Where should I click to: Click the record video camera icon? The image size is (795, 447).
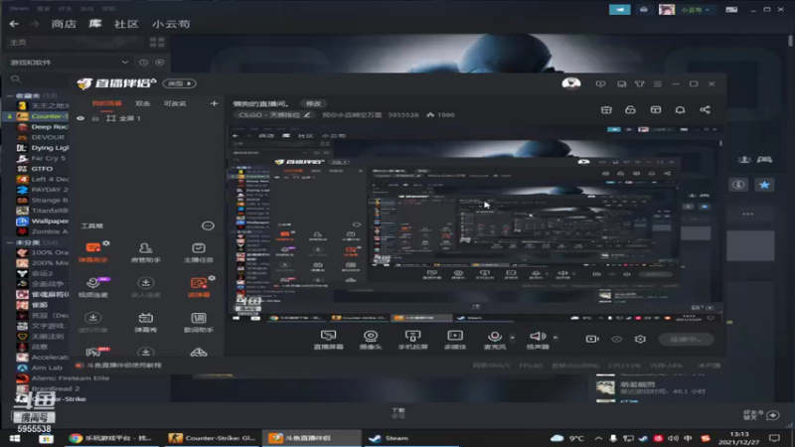pos(592,339)
